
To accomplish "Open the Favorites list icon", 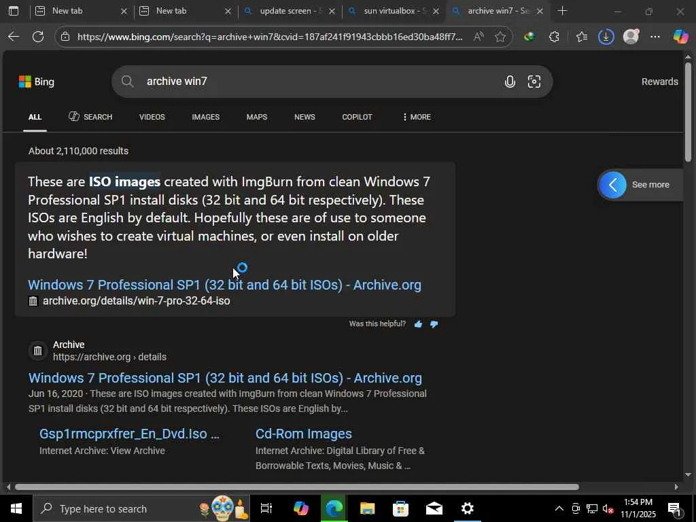I will (582, 37).
